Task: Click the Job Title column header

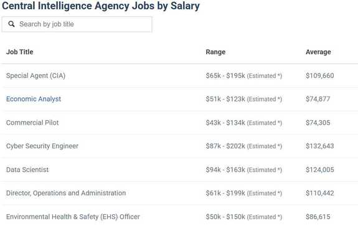Action: point(20,52)
